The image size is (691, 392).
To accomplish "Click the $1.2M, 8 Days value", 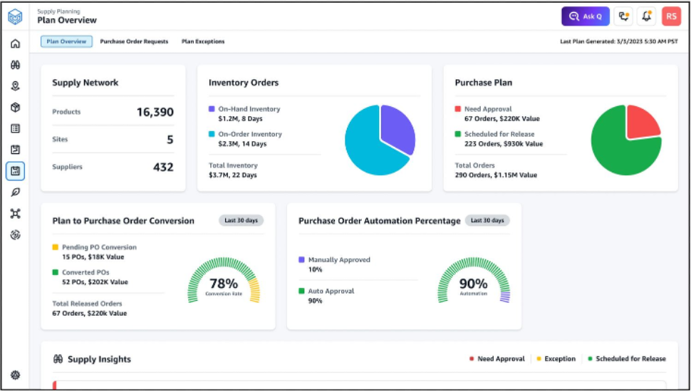I will coord(240,118).
